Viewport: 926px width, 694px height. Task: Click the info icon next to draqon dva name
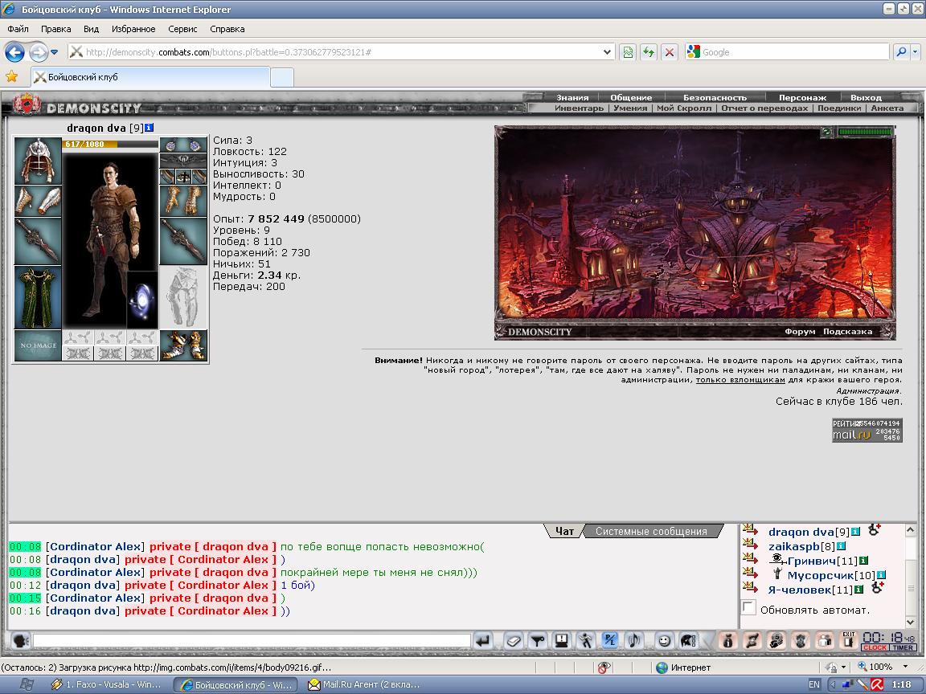pyautogui.click(x=150, y=128)
